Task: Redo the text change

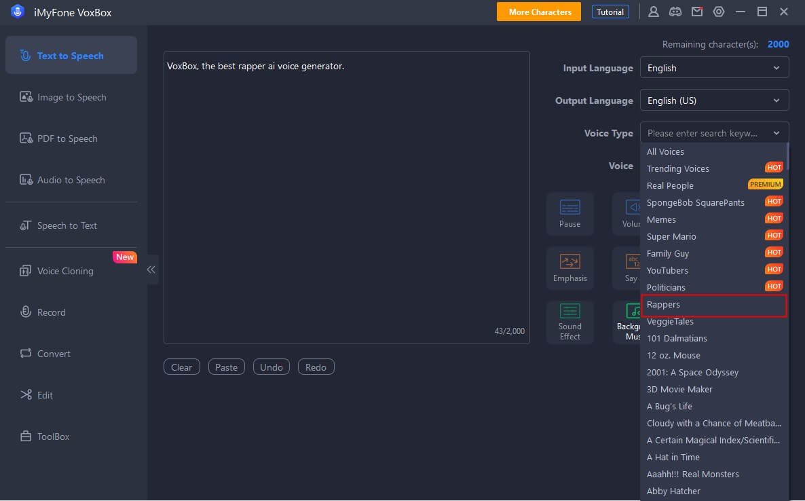Action: [x=316, y=367]
